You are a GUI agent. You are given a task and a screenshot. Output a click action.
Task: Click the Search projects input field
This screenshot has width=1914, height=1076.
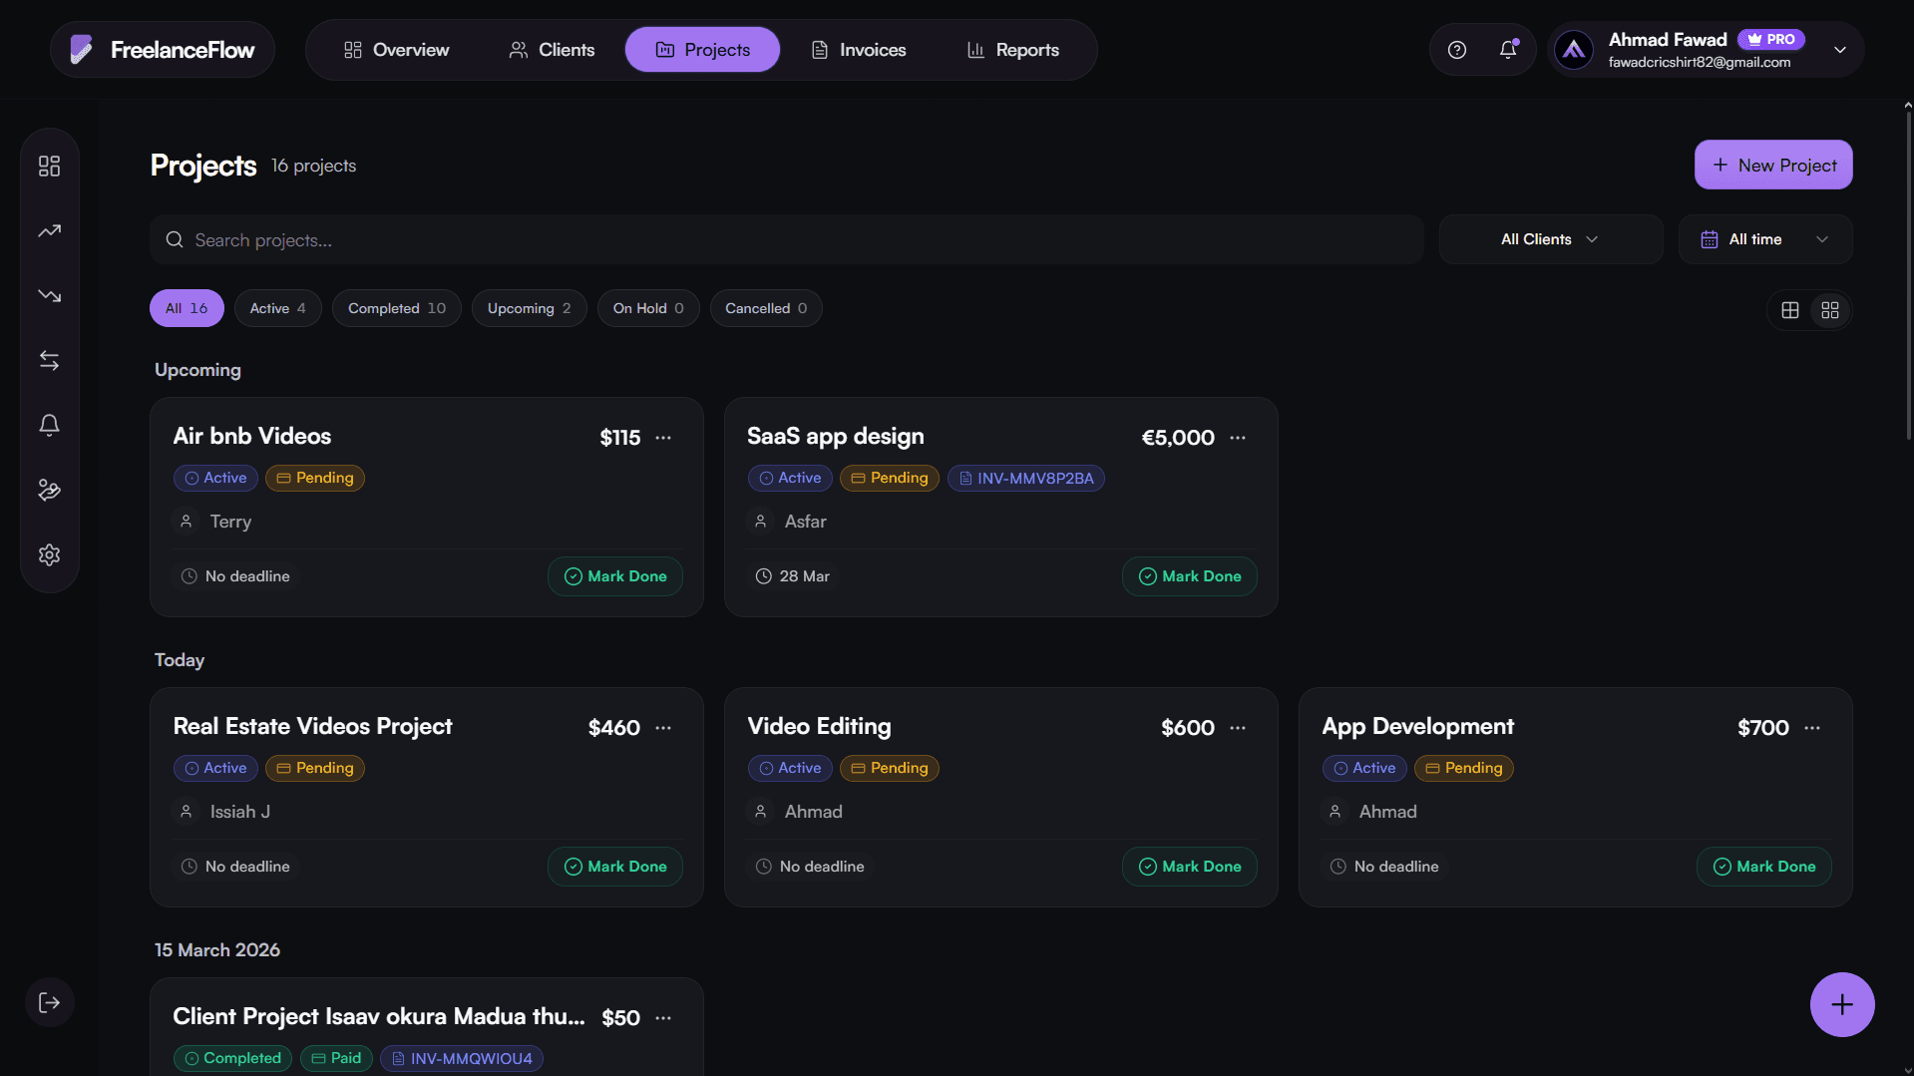[786, 240]
